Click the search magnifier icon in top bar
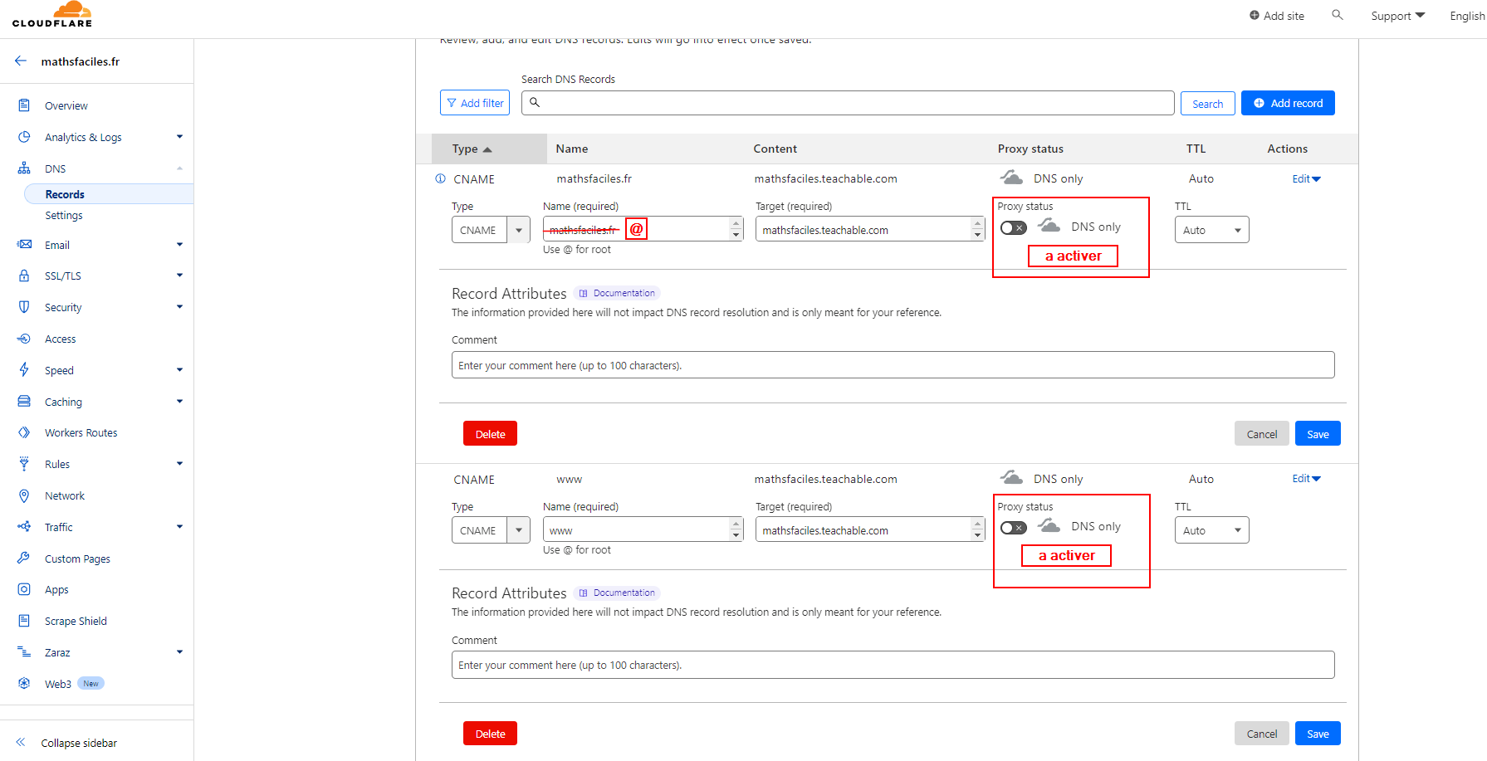 tap(1337, 15)
